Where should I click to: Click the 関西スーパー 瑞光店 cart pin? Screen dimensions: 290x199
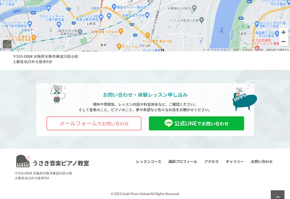[x=114, y=7]
